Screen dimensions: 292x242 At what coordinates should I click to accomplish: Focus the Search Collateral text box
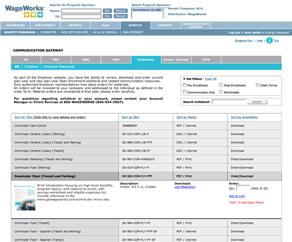coord(229,102)
